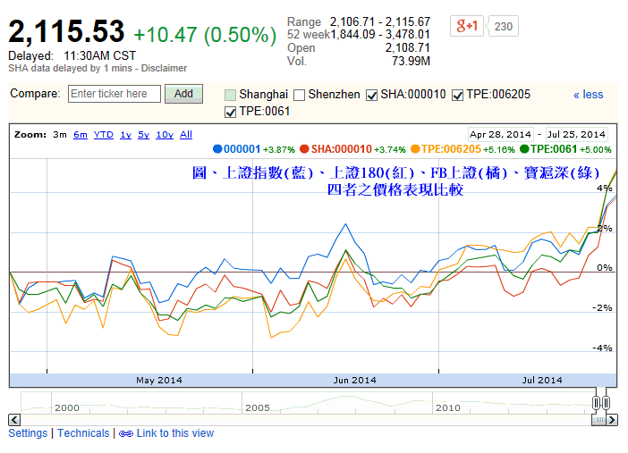Collapse compare options with « less
Viewport: 628px width, 453px height.
pyautogui.click(x=588, y=95)
